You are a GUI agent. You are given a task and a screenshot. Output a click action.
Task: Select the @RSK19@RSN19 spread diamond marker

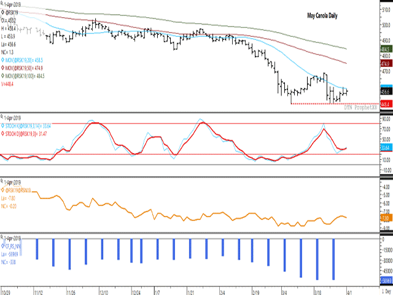click(x=2, y=190)
